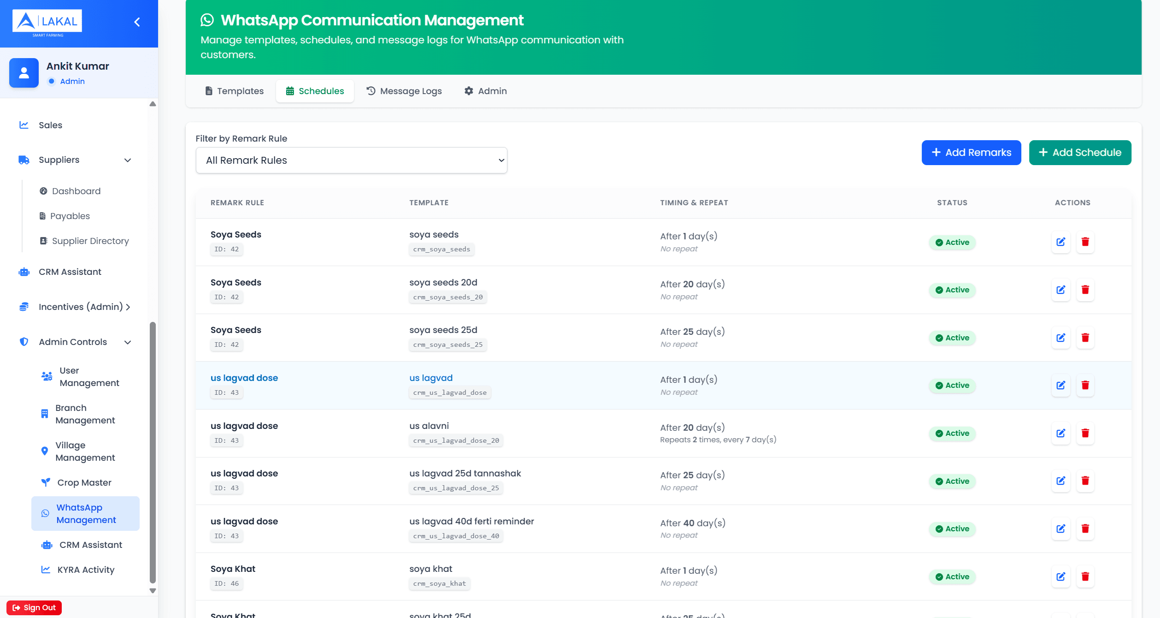1160x618 pixels.
Task: Click the 'us lagvad' template name
Action: [431, 378]
